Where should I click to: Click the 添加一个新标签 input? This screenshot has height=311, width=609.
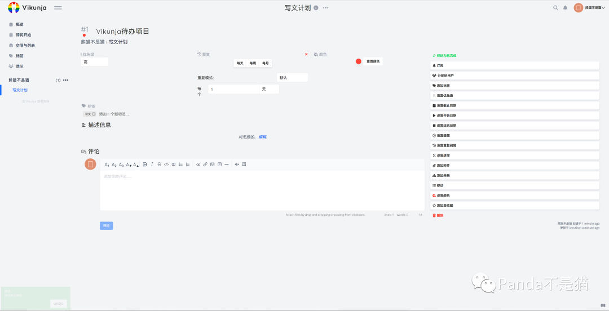pyautogui.click(x=114, y=114)
